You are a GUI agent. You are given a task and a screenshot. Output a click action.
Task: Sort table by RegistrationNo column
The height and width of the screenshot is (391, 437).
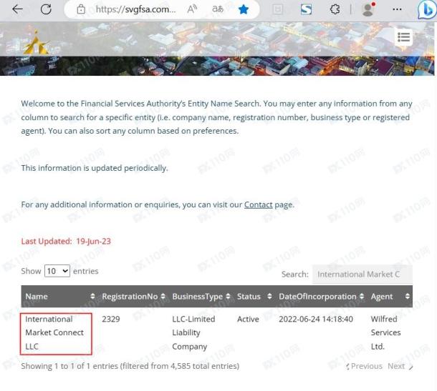click(x=133, y=297)
